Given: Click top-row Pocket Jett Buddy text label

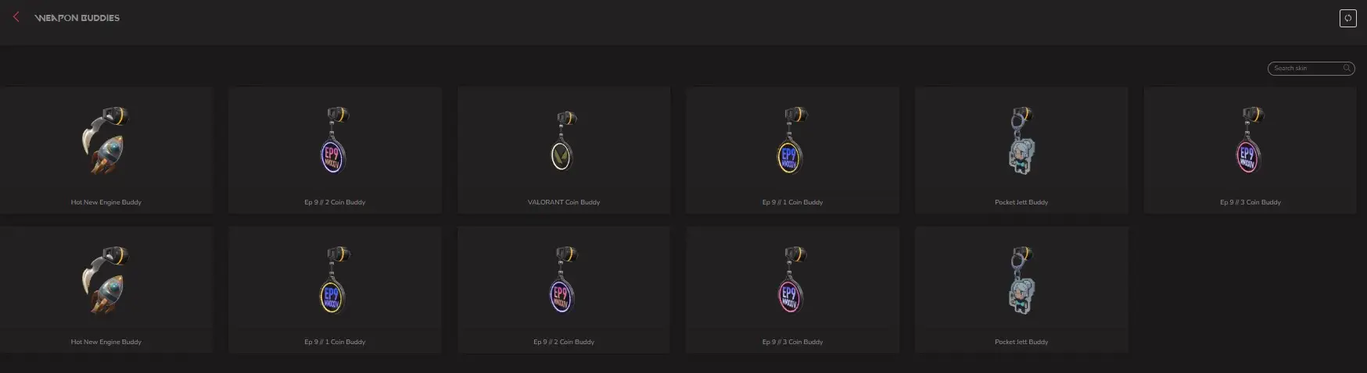Looking at the screenshot, I should (x=1021, y=202).
